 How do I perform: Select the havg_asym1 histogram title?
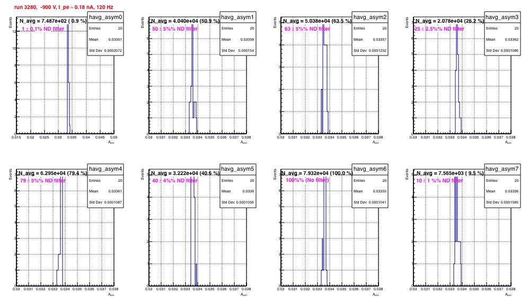coord(237,17)
